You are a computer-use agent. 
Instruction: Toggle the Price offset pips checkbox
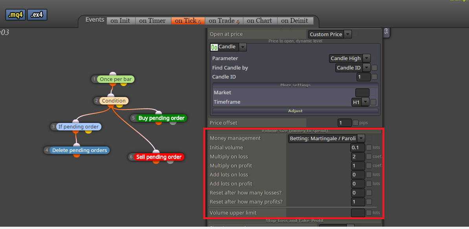(356, 123)
